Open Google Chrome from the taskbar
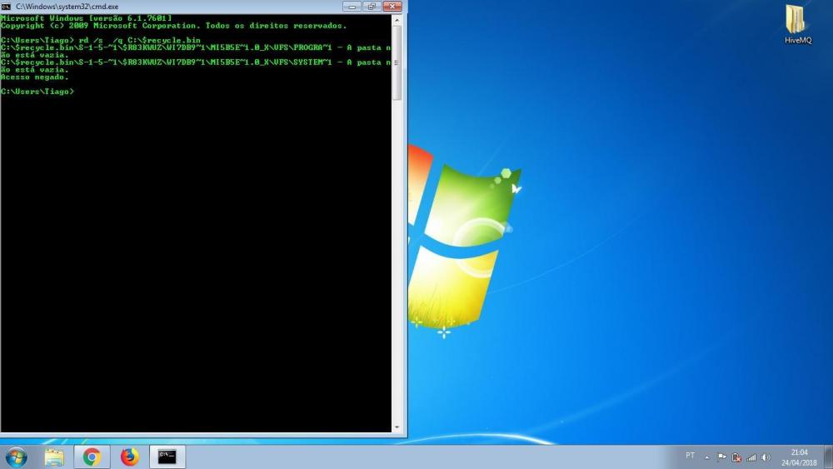This screenshot has height=469, width=833. click(x=92, y=457)
